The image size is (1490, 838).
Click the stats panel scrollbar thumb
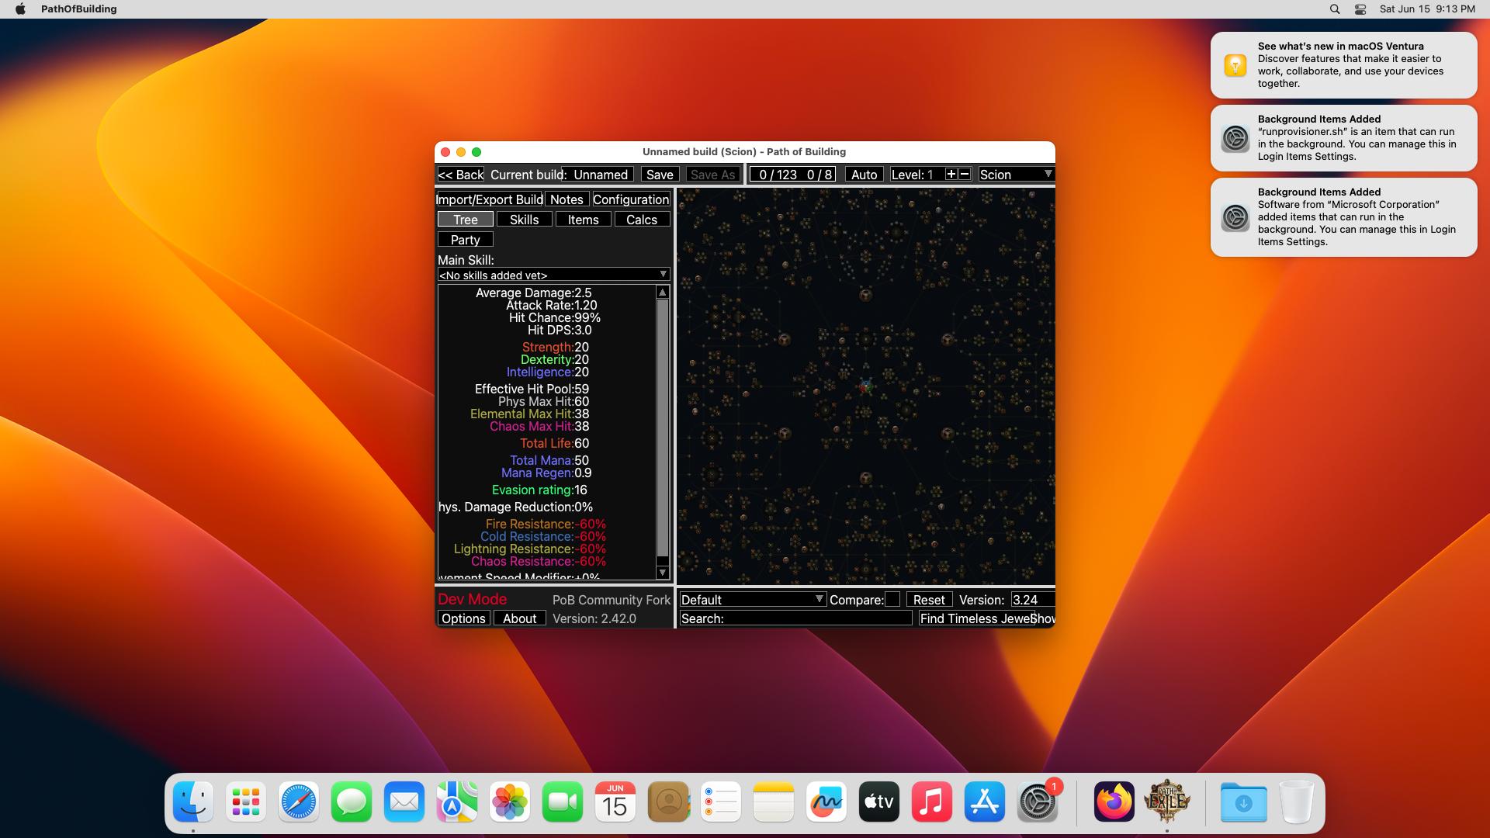click(x=662, y=428)
